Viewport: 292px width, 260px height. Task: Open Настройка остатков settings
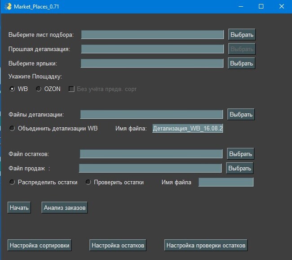(x=118, y=246)
